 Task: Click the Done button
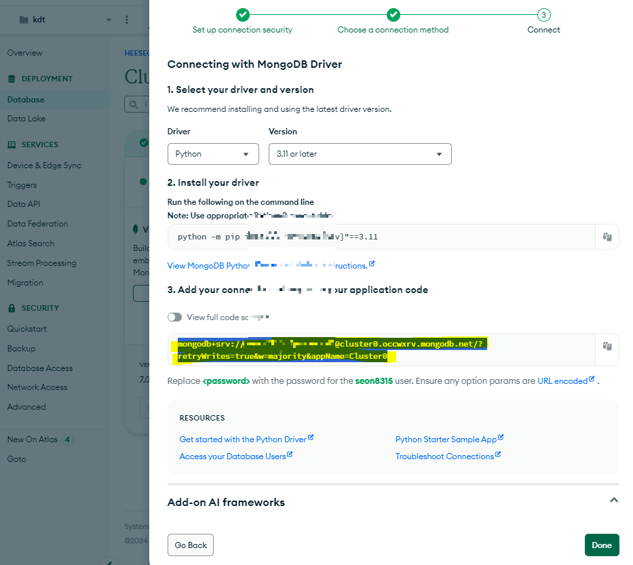click(602, 545)
